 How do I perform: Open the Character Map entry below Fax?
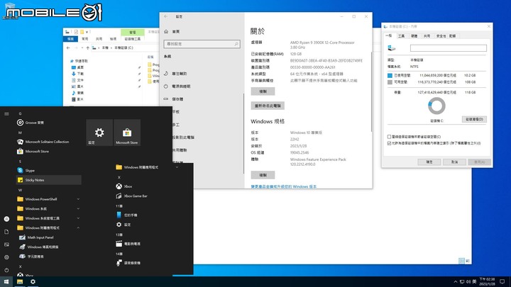tap(31, 257)
